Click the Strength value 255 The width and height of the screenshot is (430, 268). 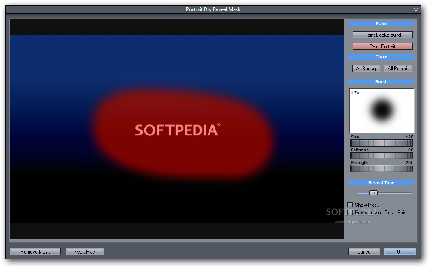(410, 163)
